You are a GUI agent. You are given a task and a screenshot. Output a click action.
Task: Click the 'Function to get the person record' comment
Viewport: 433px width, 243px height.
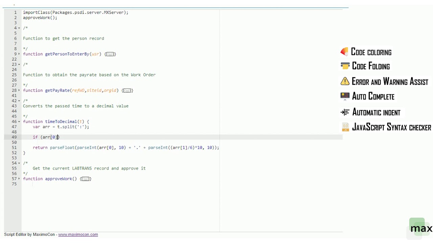[x=63, y=38]
